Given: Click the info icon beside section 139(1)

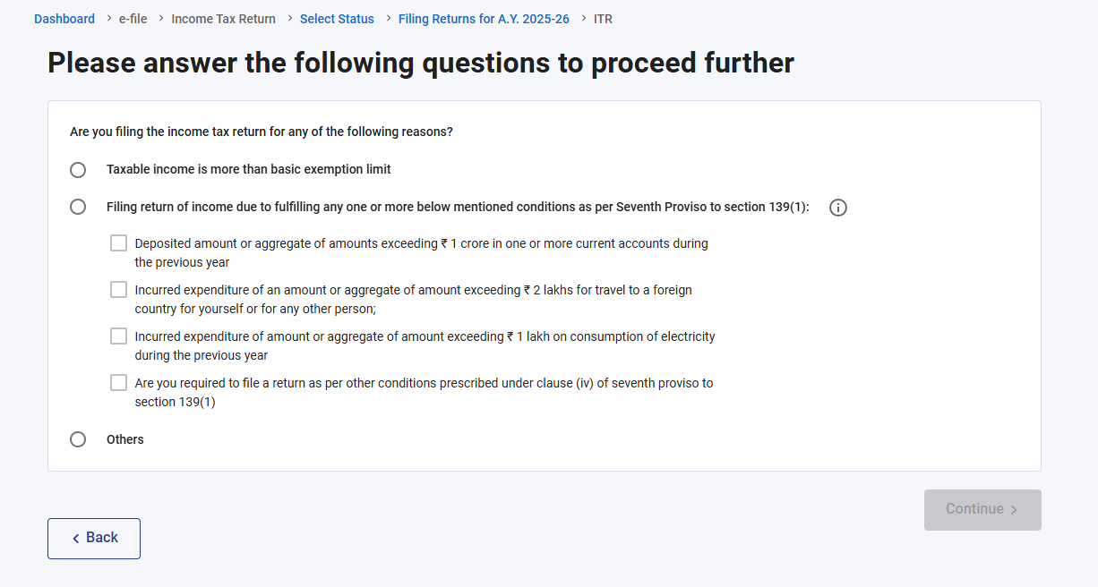Looking at the screenshot, I should [x=838, y=208].
